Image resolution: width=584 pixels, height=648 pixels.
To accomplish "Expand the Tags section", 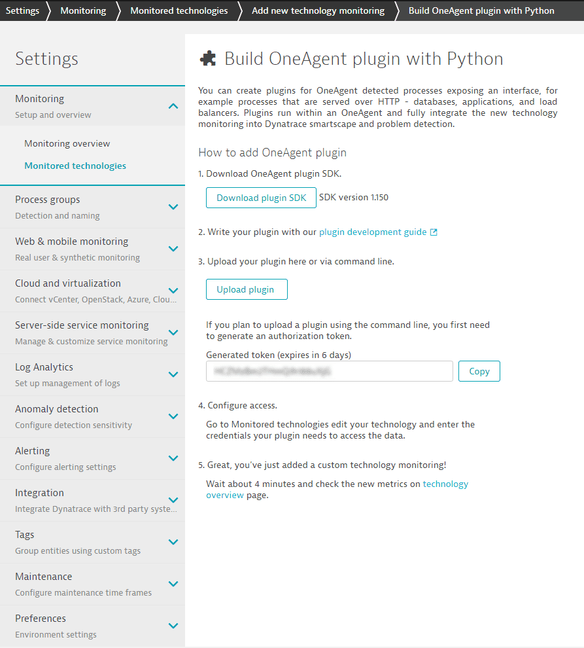I will coord(173,542).
